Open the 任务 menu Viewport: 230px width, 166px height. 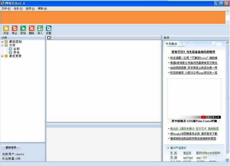pyautogui.click(x=18, y=8)
